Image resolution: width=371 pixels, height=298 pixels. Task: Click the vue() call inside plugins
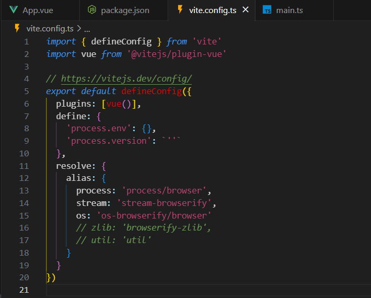tap(119, 104)
